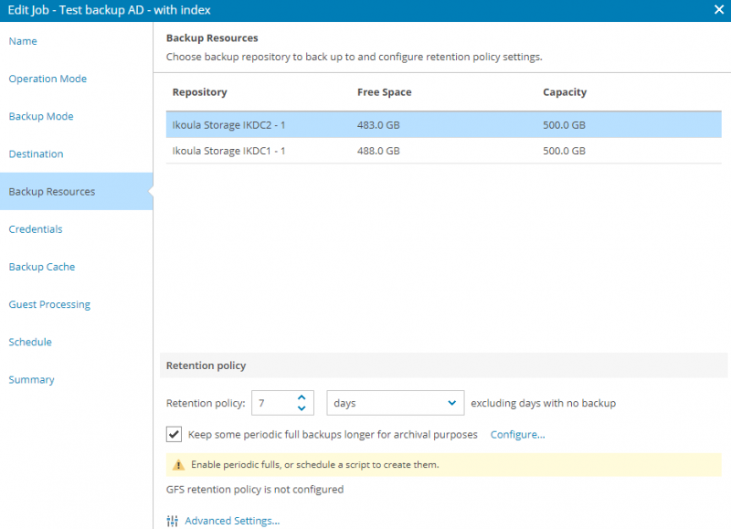Sort by Free Space column header
This screenshot has width=731, height=529.
click(x=384, y=92)
